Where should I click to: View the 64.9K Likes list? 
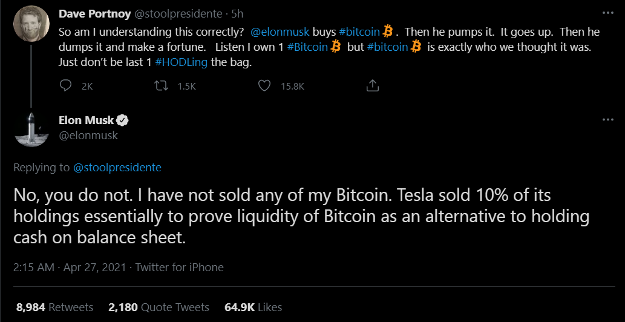point(253,307)
